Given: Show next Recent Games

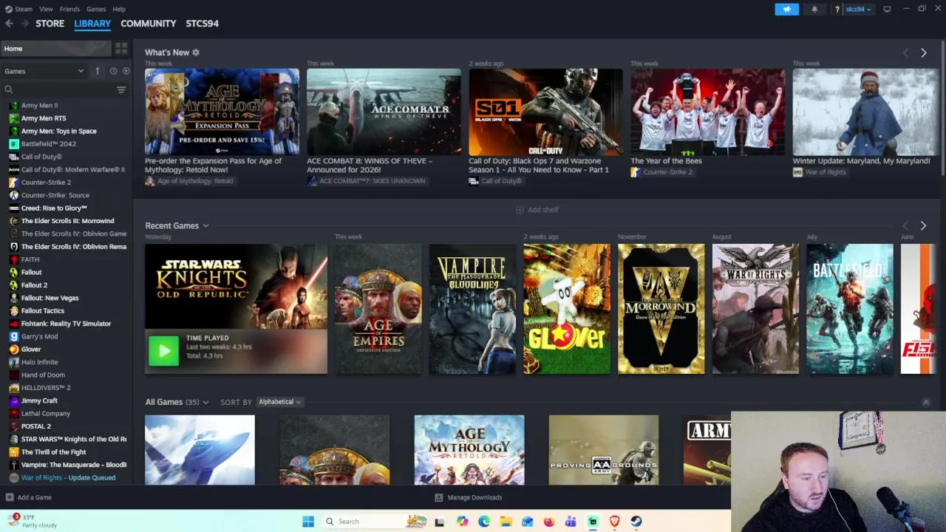Looking at the screenshot, I should (x=923, y=225).
